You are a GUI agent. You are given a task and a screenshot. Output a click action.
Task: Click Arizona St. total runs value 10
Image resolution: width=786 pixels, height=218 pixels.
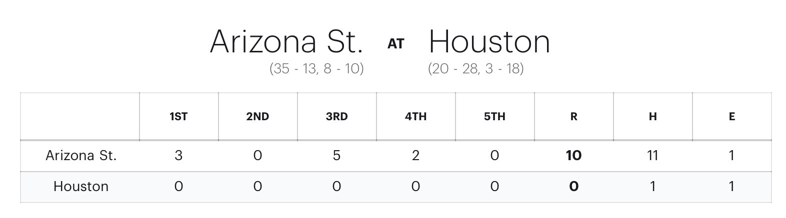(x=573, y=156)
